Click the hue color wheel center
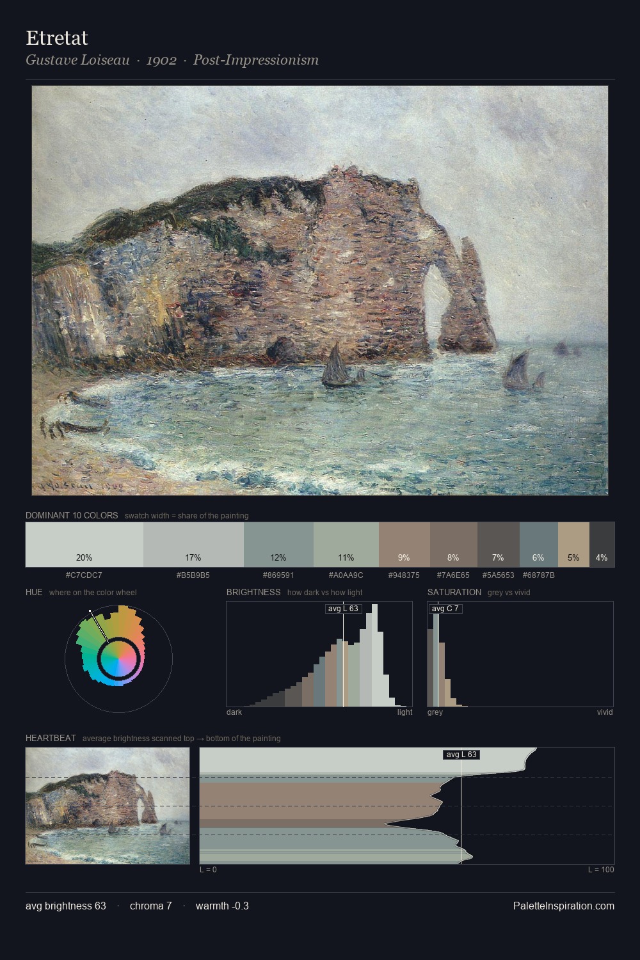The width and height of the screenshot is (640, 960). 118,659
